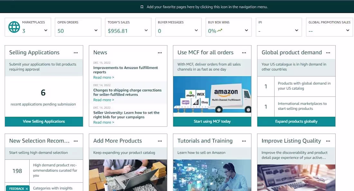Expand the Today's Sales dropdown
Screen dimensions: 354x191
coord(146,30)
